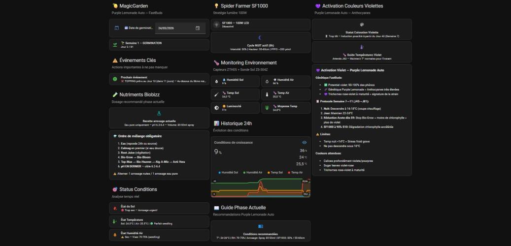Image resolution: width=511 pixels, height=246 pixels.
Task: Click the droplet icon of Humidité Air
Action: (267, 82)
